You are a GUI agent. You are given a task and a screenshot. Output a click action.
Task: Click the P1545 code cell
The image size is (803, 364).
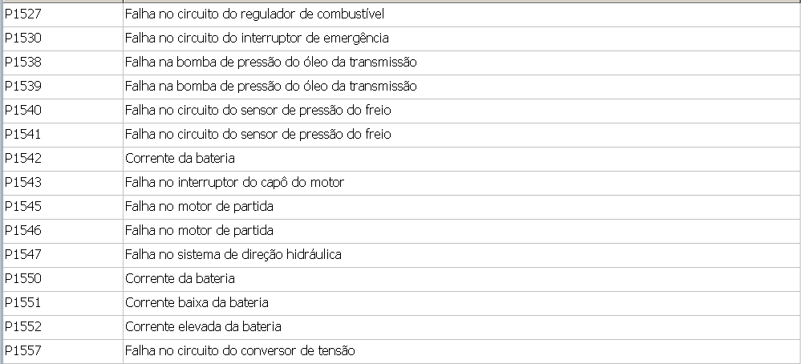click(23, 207)
